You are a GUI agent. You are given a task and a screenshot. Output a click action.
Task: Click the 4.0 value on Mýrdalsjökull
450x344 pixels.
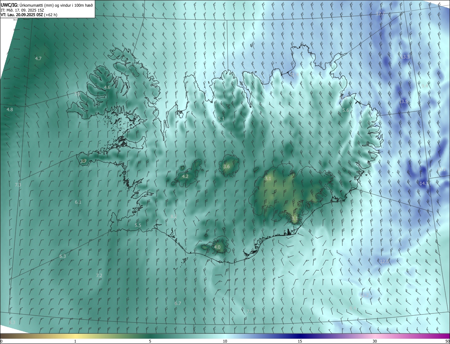217,247
